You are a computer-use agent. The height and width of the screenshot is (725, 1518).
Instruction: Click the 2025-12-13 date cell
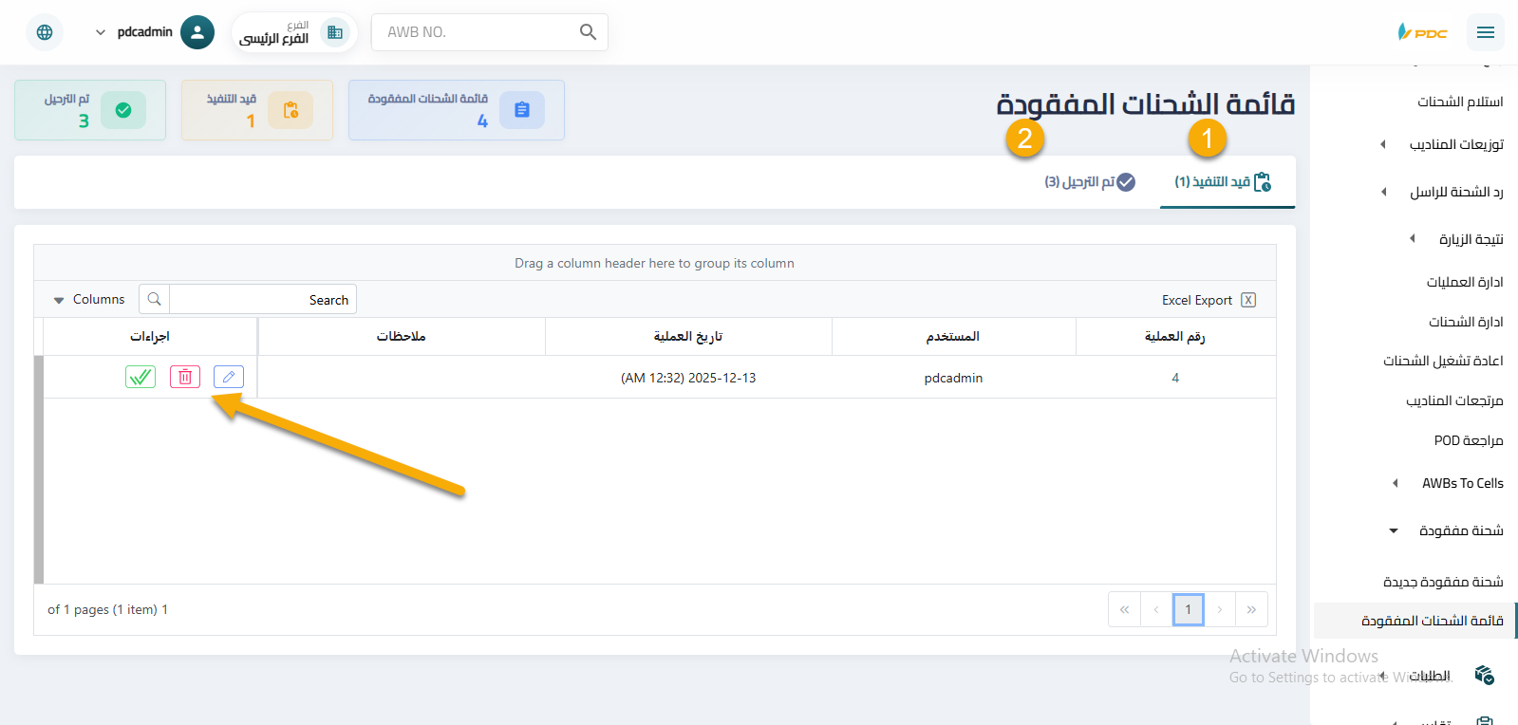pos(688,378)
